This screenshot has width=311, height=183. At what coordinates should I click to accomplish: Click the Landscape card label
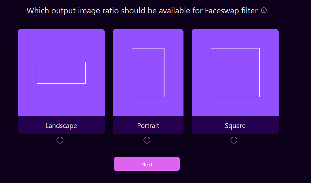[61, 126]
